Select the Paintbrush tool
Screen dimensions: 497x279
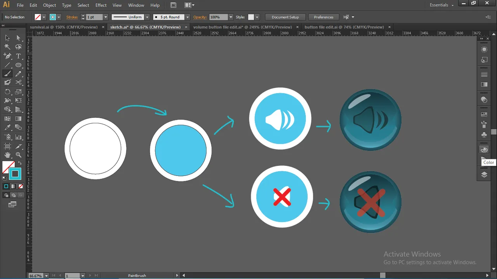tap(7, 74)
